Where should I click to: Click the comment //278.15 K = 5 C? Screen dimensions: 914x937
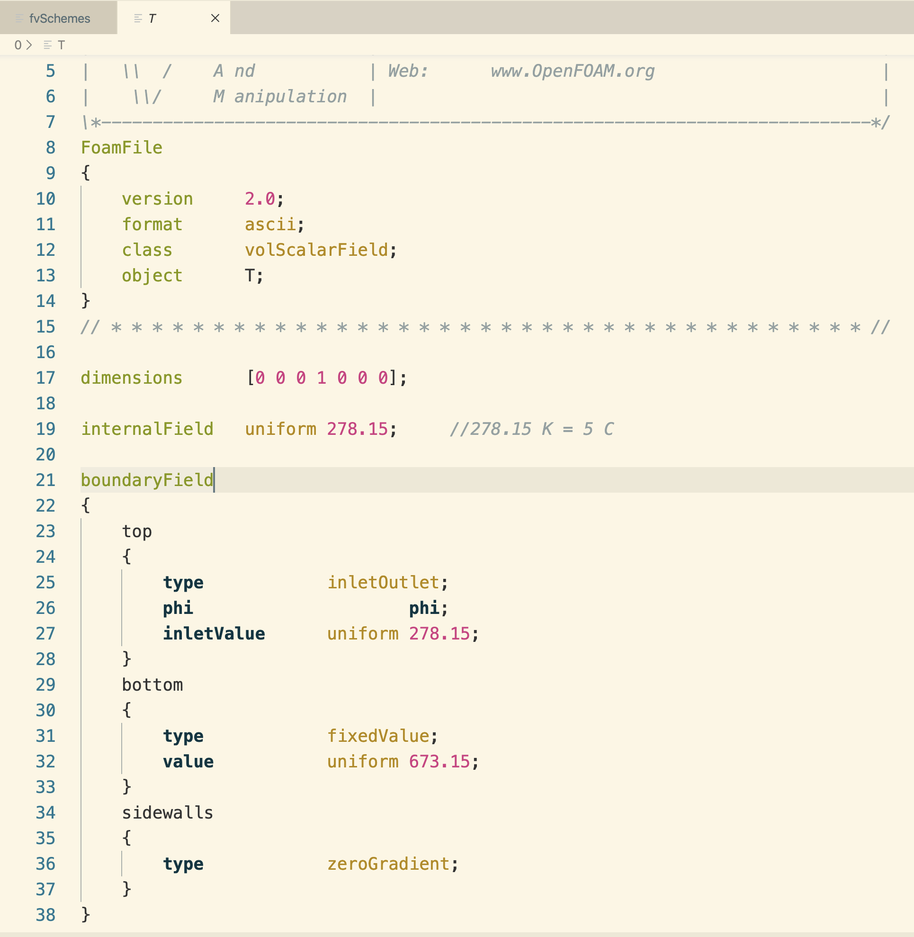pos(533,429)
